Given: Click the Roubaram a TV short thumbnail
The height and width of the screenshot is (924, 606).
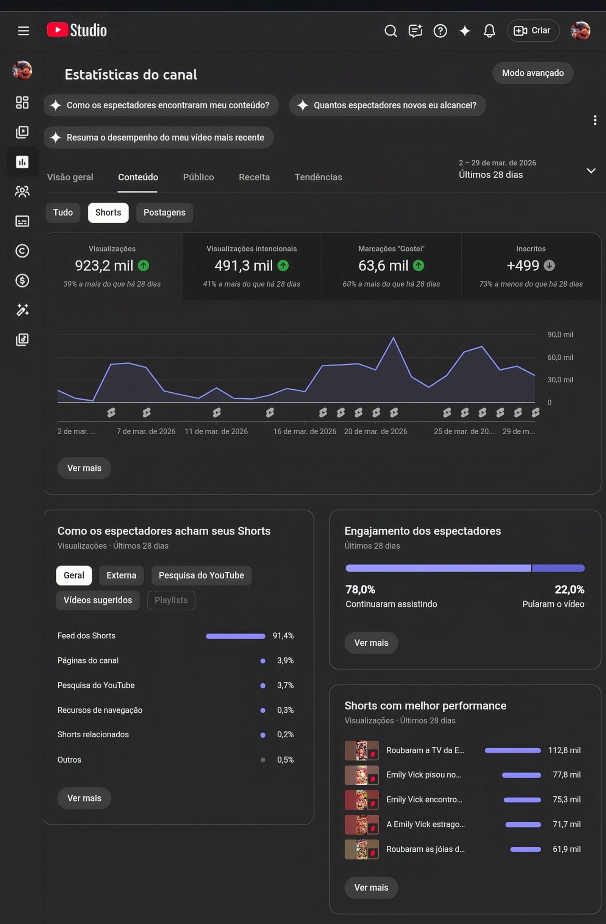Looking at the screenshot, I should pos(361,750).
